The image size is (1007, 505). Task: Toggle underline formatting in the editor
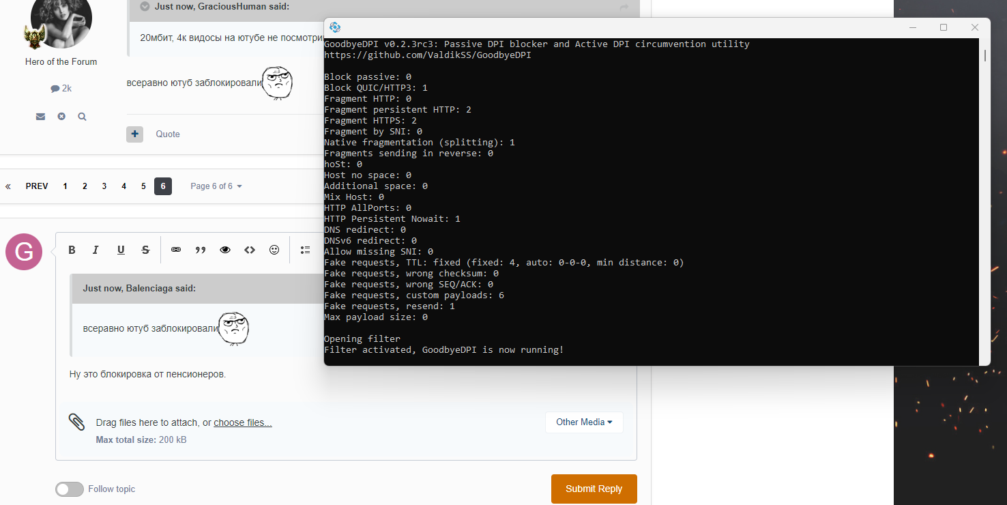click(121, 250)
